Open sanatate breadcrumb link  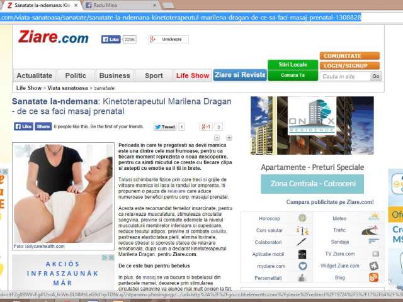click(104, 88)
